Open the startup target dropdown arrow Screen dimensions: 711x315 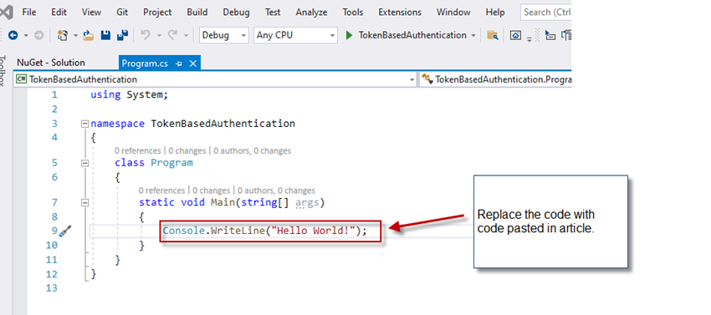pos(473,35)
